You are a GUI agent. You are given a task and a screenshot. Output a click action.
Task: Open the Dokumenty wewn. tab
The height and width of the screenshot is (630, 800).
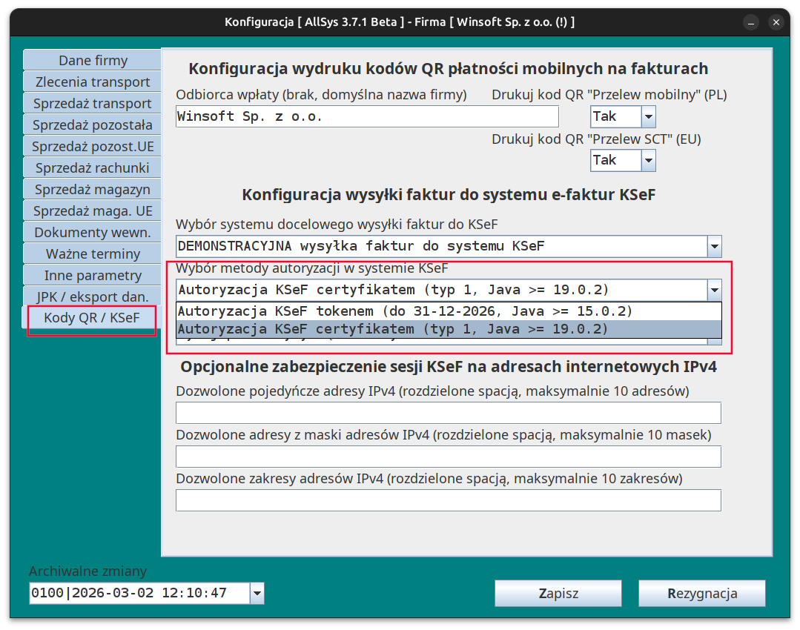click(93, 233)
